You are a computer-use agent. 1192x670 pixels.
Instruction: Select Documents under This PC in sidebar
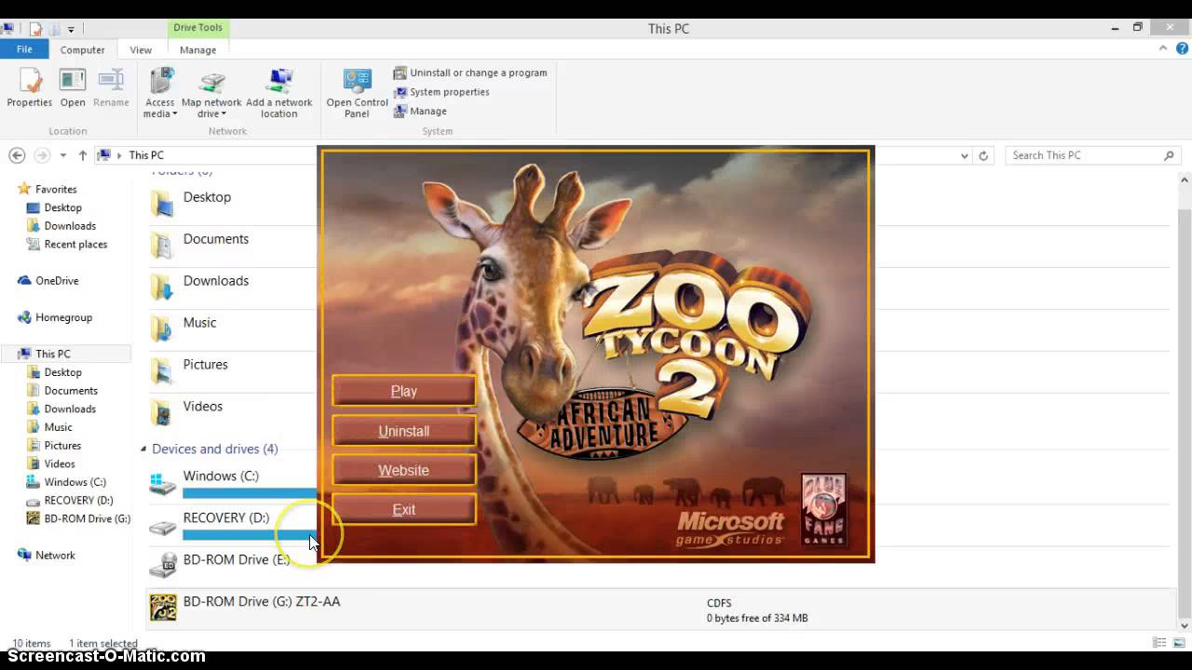[71, 391]
